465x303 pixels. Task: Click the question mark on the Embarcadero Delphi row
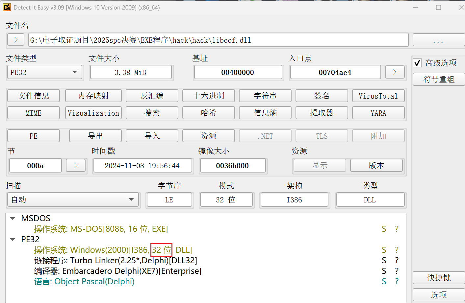(x=397, y=271)
